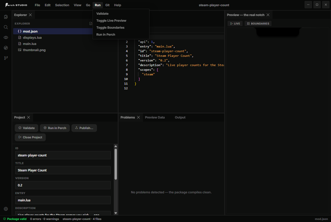Click the "Steam Player Count" title string in editor
This screenshot has width=331, height=222.
pos(173,56)
